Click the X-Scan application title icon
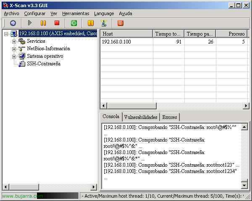252x201 pixels. 5,5
